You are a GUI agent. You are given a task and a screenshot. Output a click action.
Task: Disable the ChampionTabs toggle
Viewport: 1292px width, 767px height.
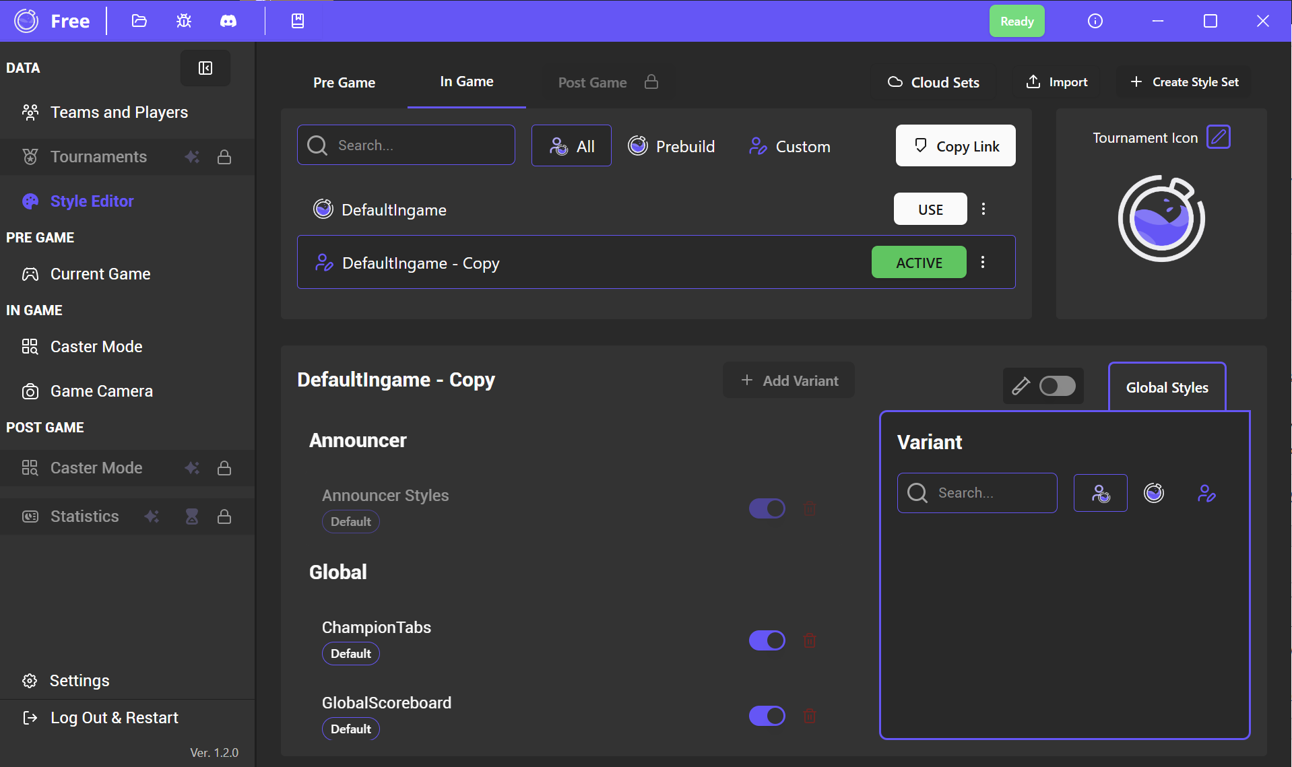[767, 640]
